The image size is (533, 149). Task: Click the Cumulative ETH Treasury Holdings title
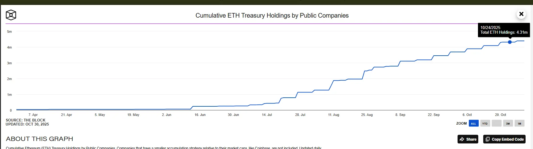pos(272,15)
